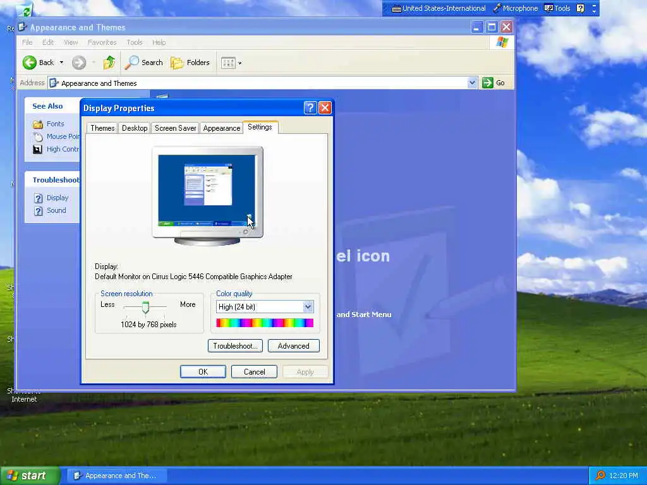Image resolution: width=647 pixels, height=485 pixels.
Task: Click the High Contrast icon
Action: click(x=37, y=149)
